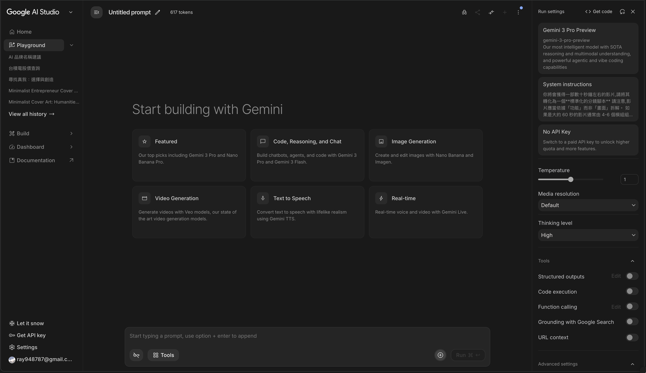Viewport: 646px width, 373px height.
Task: Toggle the temporary chat incognito icon
Action: click(464, 12)
